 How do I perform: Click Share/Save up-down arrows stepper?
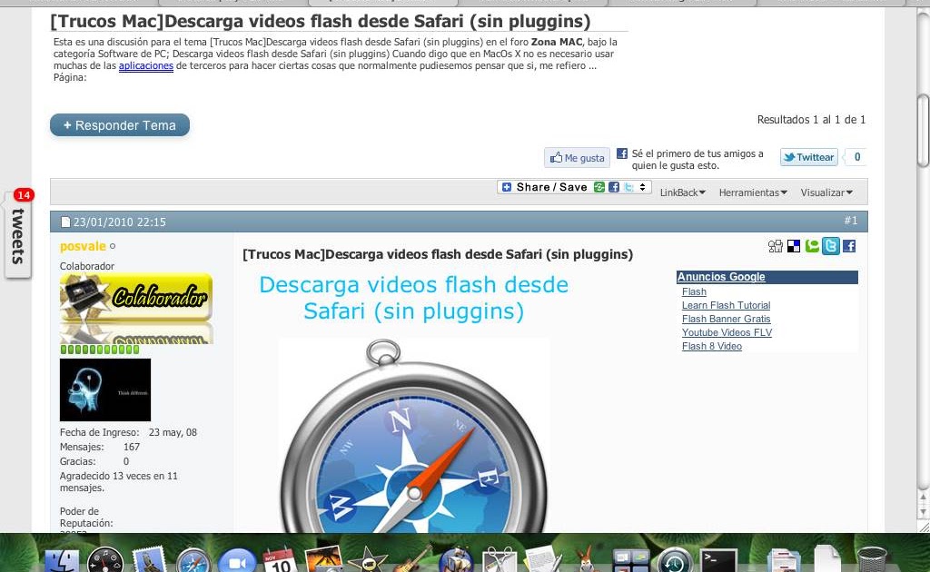tap(642, 187)
